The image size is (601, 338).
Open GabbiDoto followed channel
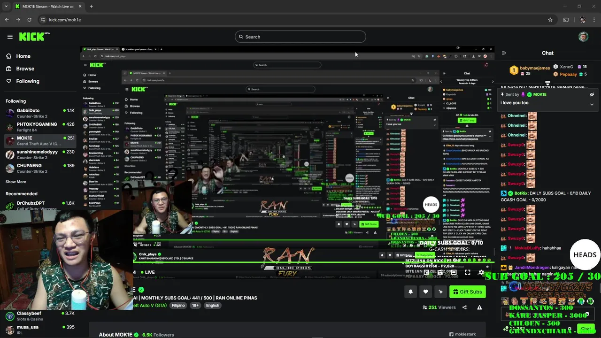tap(40, 113)
